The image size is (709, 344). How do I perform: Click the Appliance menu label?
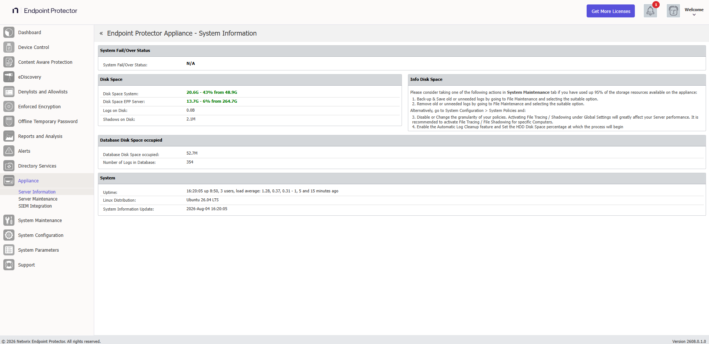[28, 181]
